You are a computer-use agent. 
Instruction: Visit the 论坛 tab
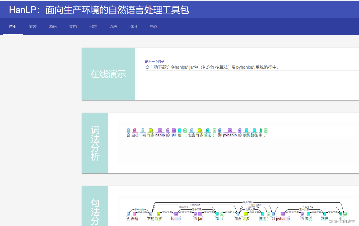tap(113, 27)
